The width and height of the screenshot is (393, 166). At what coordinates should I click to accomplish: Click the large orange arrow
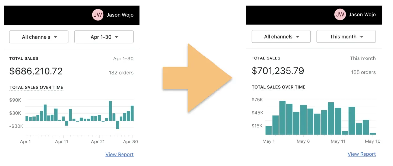pos(197,78)
